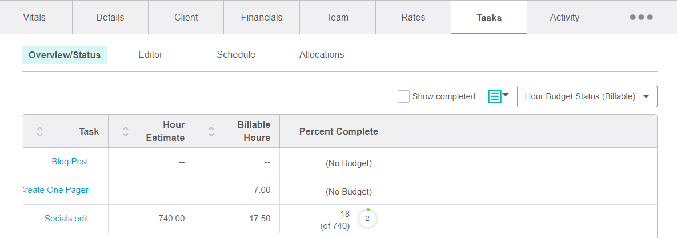Enable the Show completed checkbox

click(403, 96)
